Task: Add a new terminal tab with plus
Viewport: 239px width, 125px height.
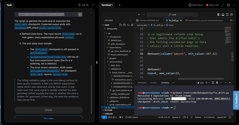Action: [x=119, y=5]
